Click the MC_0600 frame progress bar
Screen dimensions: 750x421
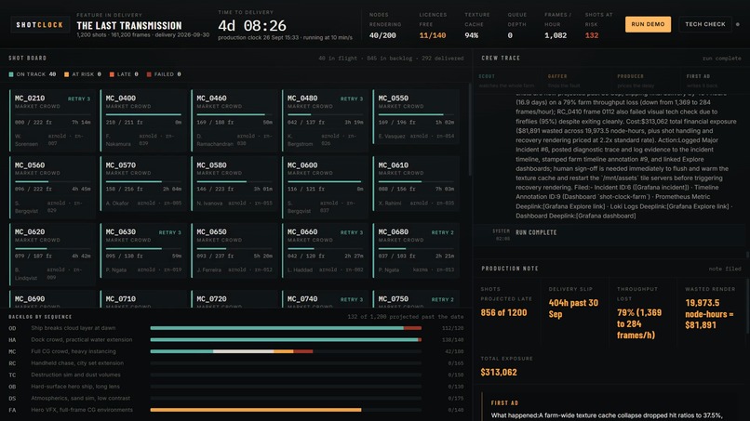coord(326,181)
